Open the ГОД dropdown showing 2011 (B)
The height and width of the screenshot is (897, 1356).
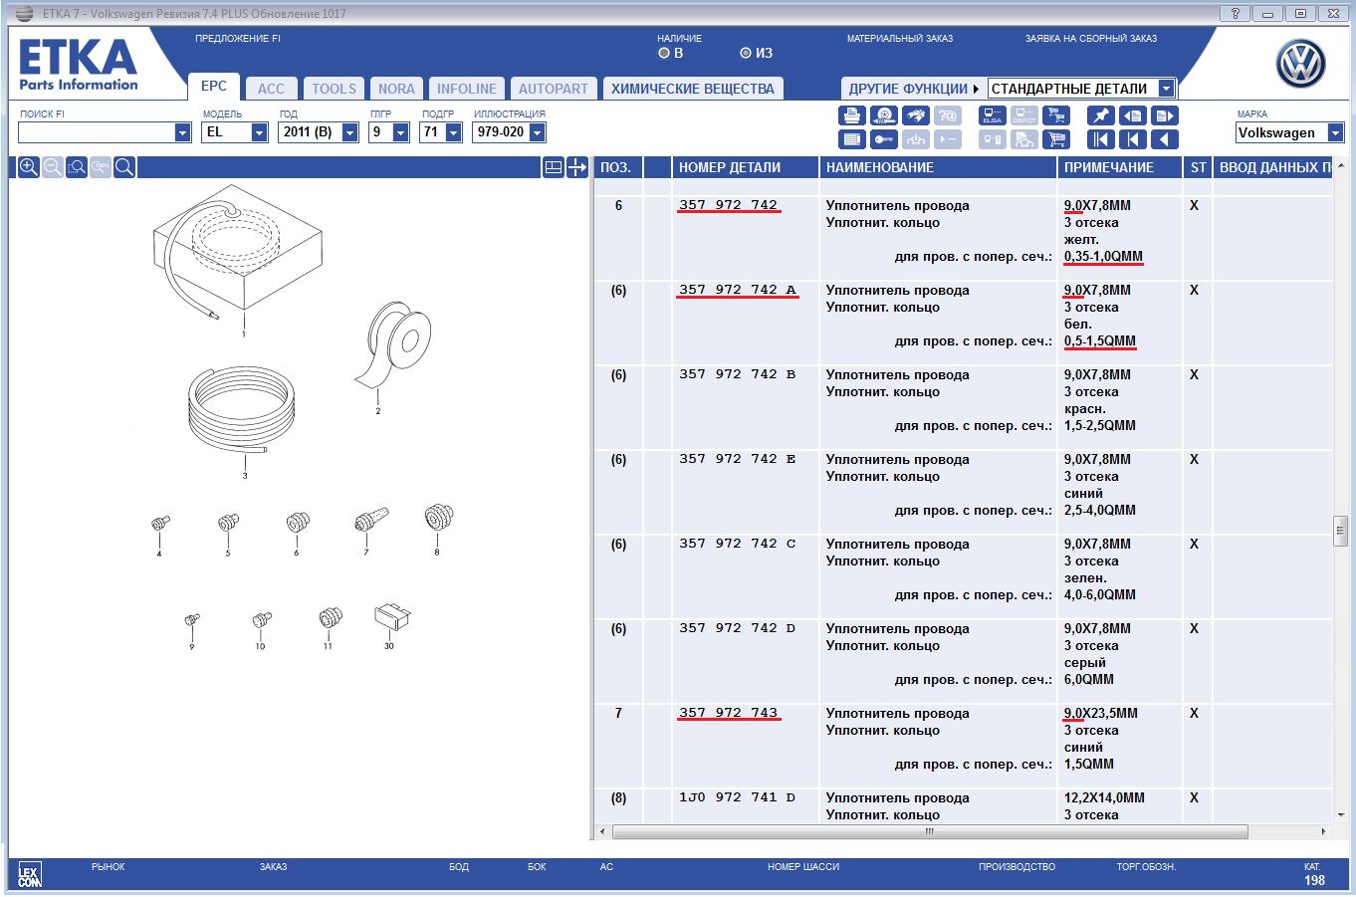(349, 132)
